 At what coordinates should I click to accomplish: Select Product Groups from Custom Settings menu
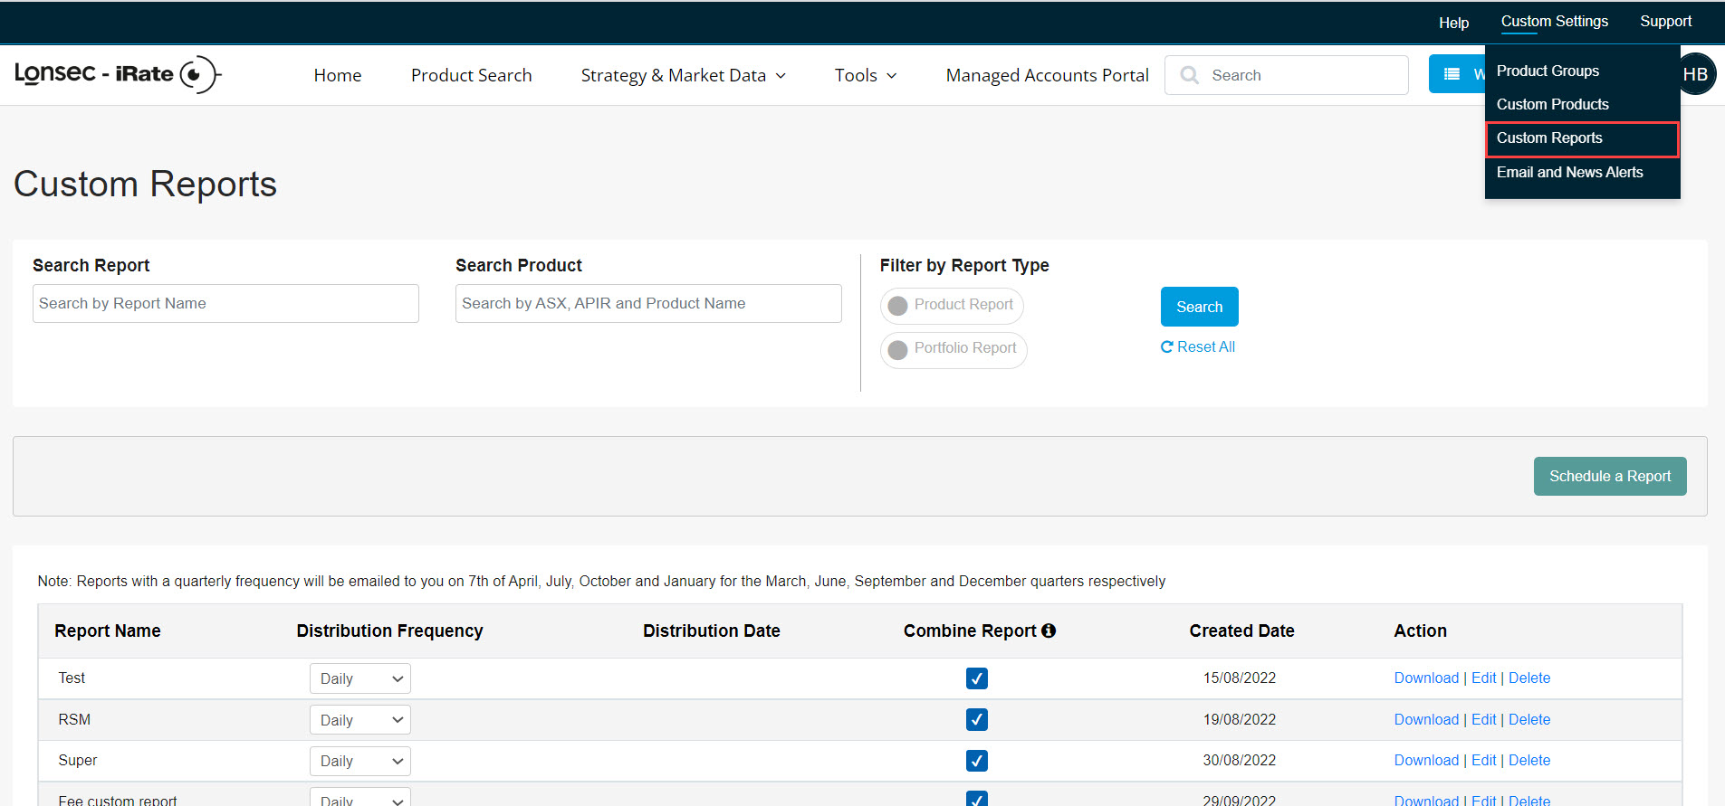coord(1548,71)
